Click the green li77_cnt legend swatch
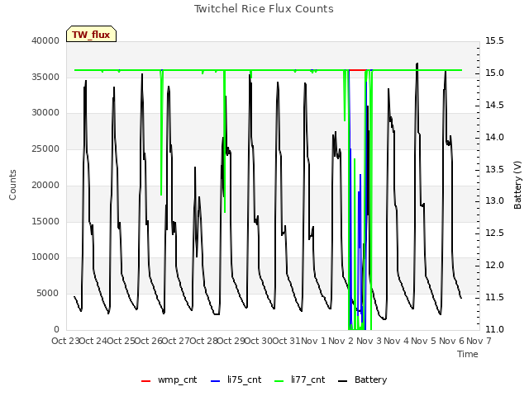The image size is (529, 396). pyautogui.click(x=279, y=381)
